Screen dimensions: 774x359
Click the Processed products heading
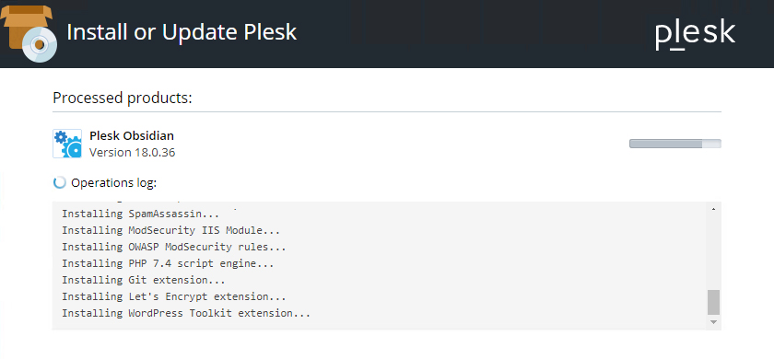tap(123, 98)
